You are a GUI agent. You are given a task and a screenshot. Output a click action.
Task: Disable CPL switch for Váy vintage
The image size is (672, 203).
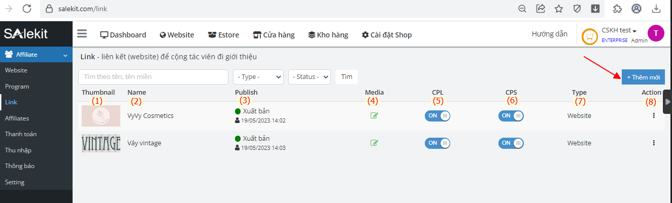[438, 143]
